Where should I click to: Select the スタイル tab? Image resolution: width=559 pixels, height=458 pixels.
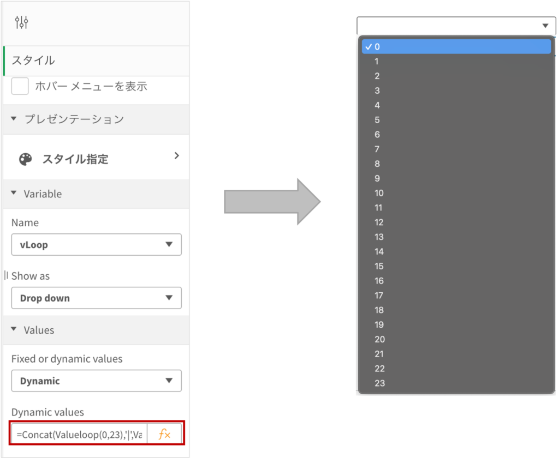(33, 61)
